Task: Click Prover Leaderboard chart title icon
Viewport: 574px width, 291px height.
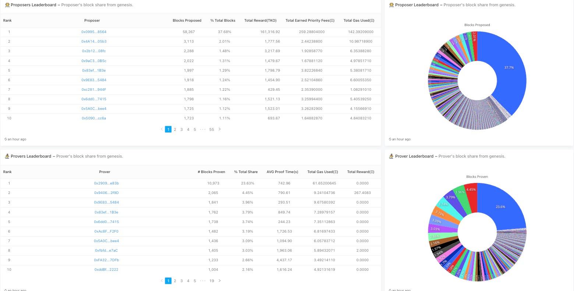Action: [x=391, y=156]
